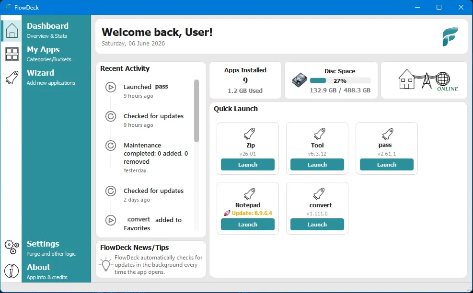The height and width of the screenshot is (293, 473).
Task: Click the small update rocket icon under Notepad
Action: pos(227,213)
